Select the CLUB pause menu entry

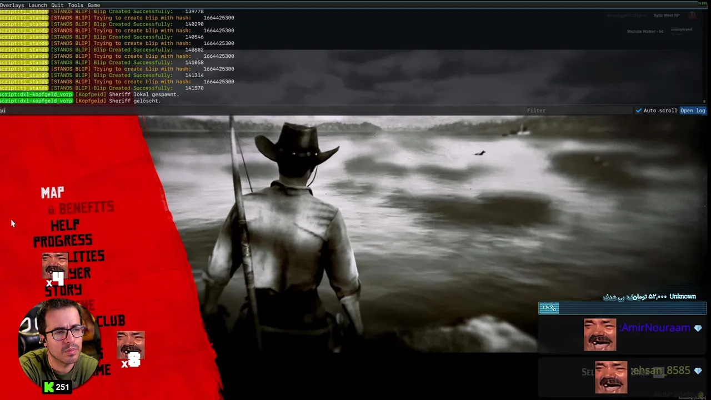click(x=111, y=321)
